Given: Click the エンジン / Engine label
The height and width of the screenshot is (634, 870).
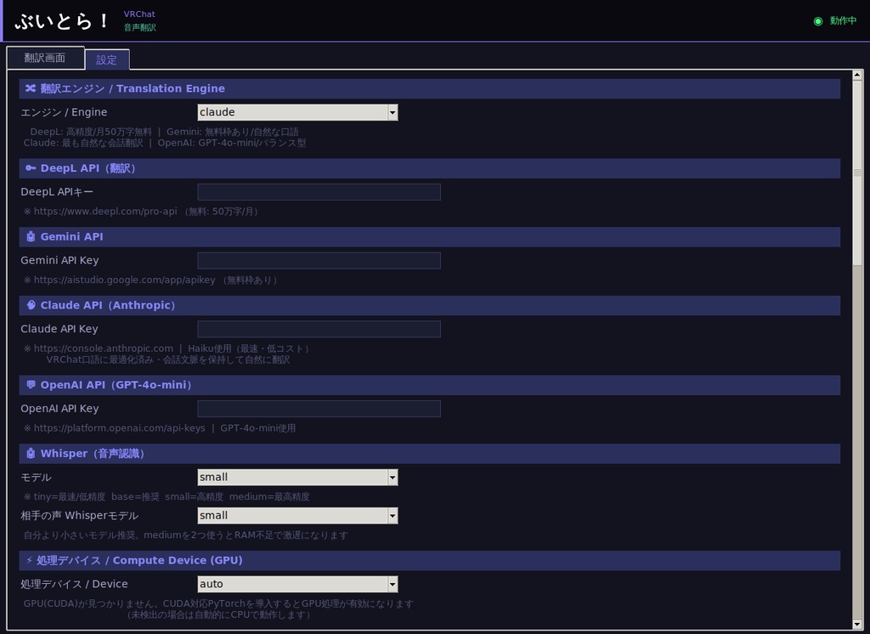Looking at the screenshot, I should coord(64,112).
